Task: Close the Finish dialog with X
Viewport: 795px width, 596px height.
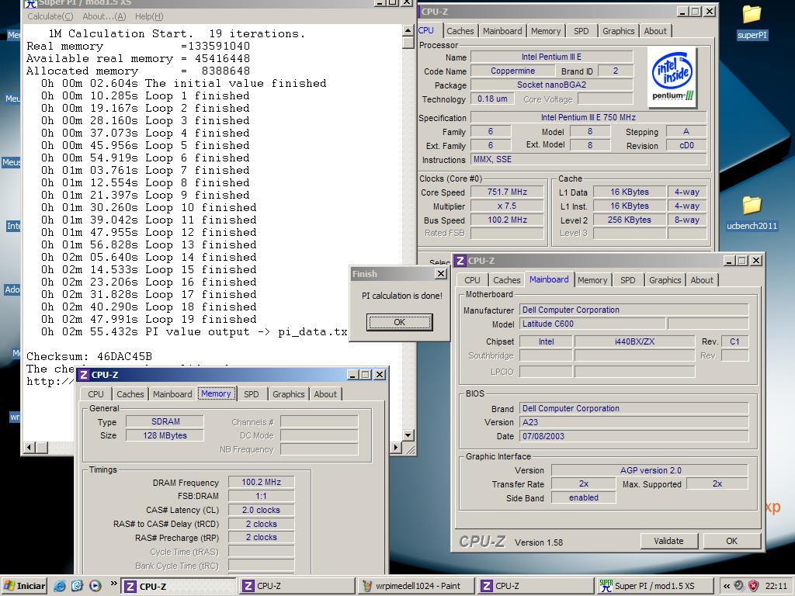Action: pos(441,274)
